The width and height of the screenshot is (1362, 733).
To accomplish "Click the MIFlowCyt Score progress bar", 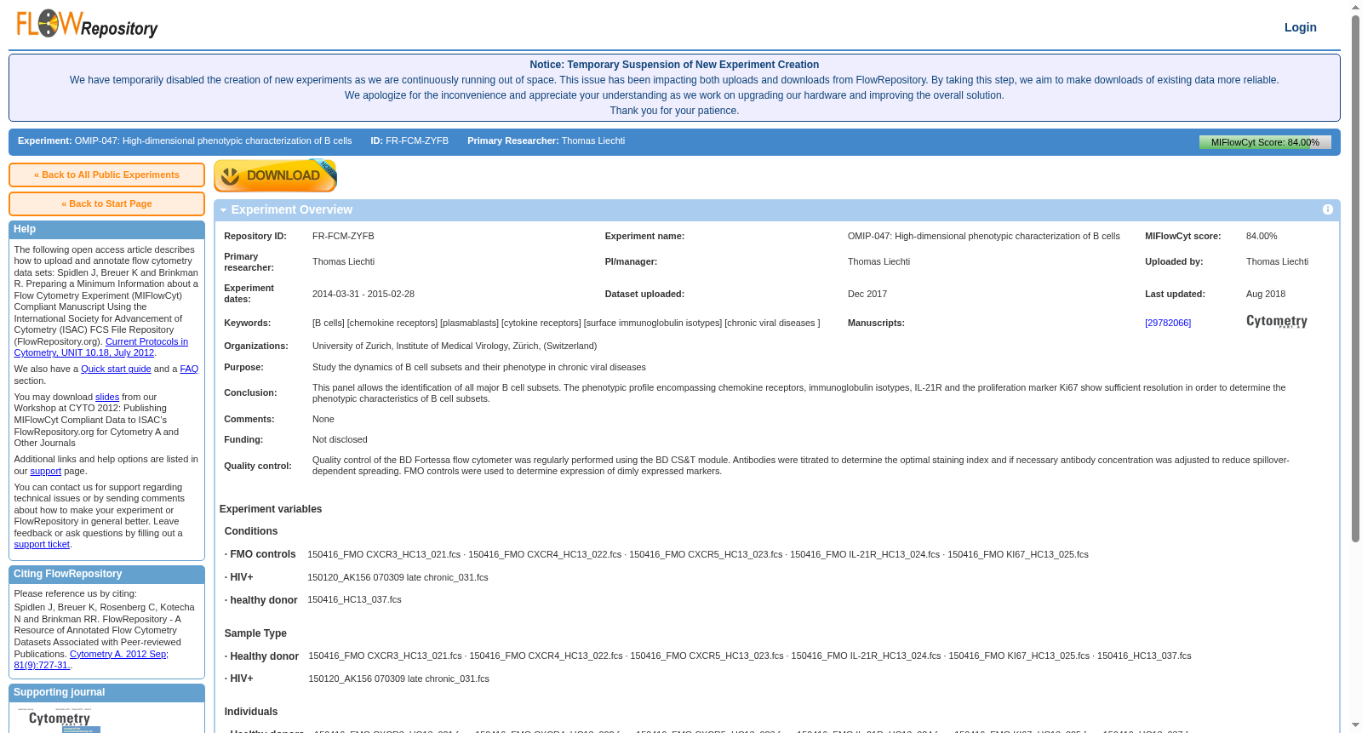I will click(x=1265, y=142).
